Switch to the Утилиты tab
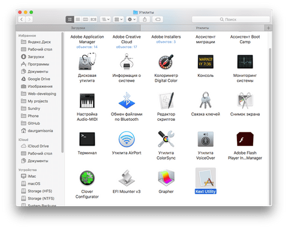 (x=202, y=28)
